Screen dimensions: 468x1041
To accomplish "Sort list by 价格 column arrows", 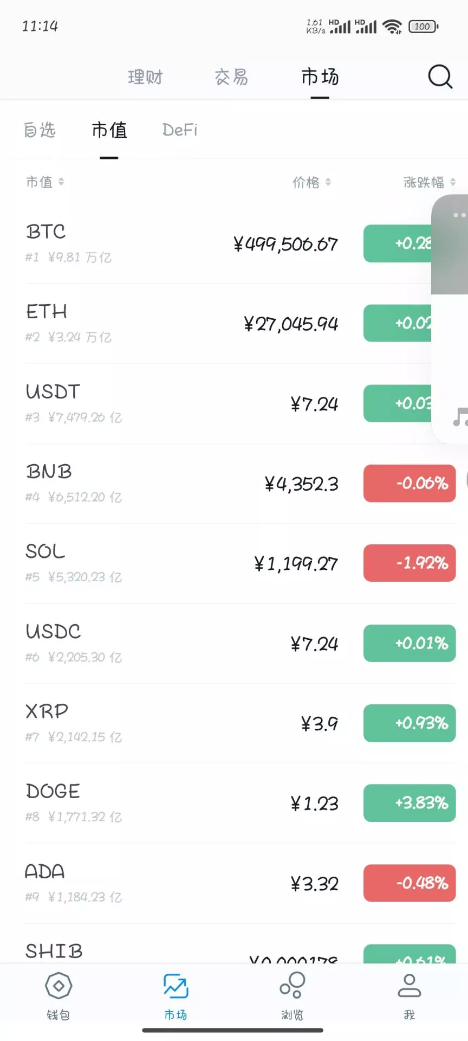I will (x=328, y=182).
